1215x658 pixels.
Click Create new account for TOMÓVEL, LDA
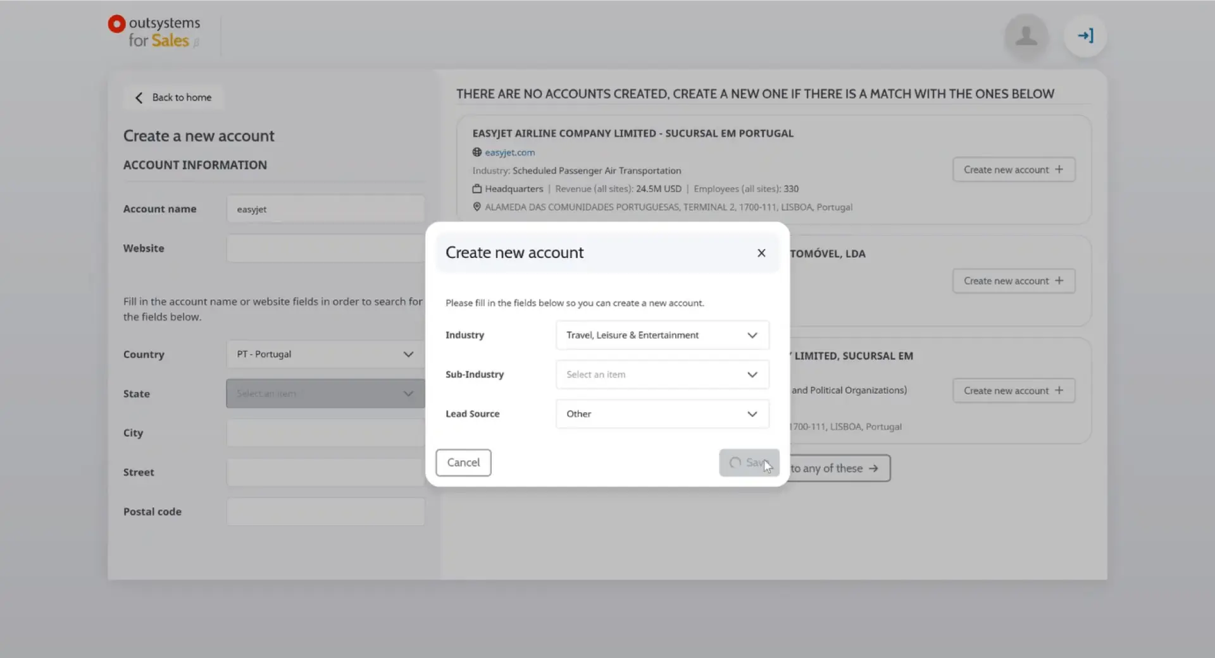click(x=1013, y=280)
